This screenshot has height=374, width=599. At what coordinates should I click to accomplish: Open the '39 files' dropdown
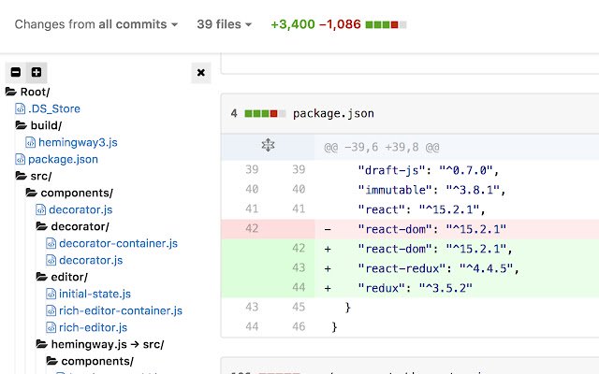pyautogui.click(x=225, y=24)
